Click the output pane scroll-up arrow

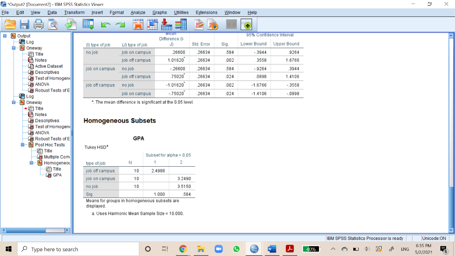451,36
